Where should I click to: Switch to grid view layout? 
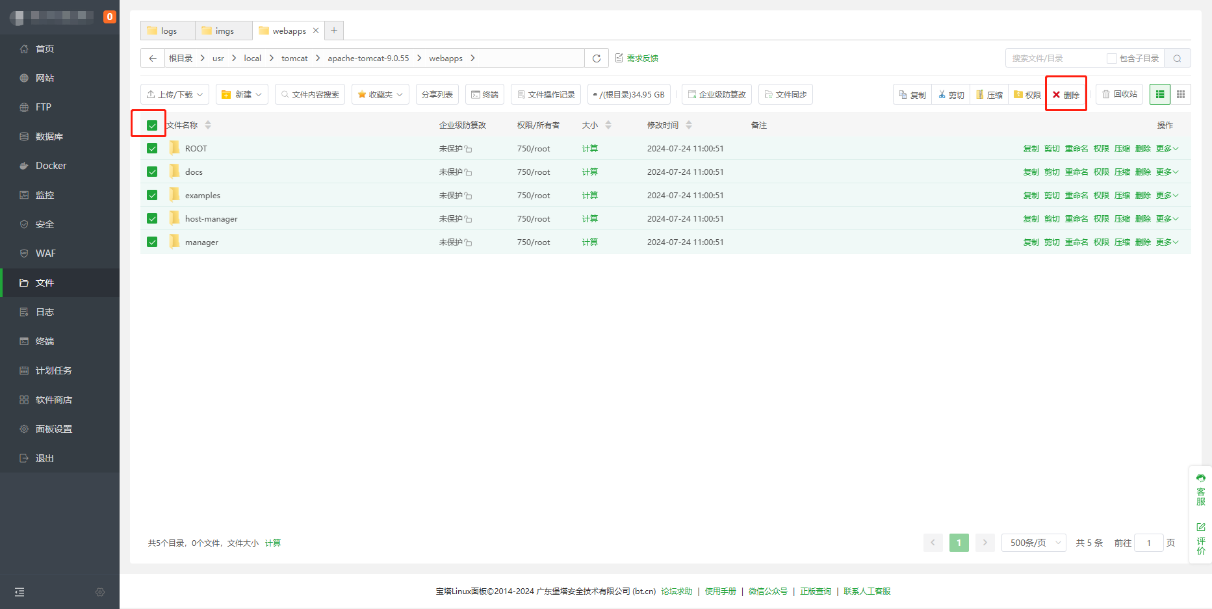coord(1180,95)
